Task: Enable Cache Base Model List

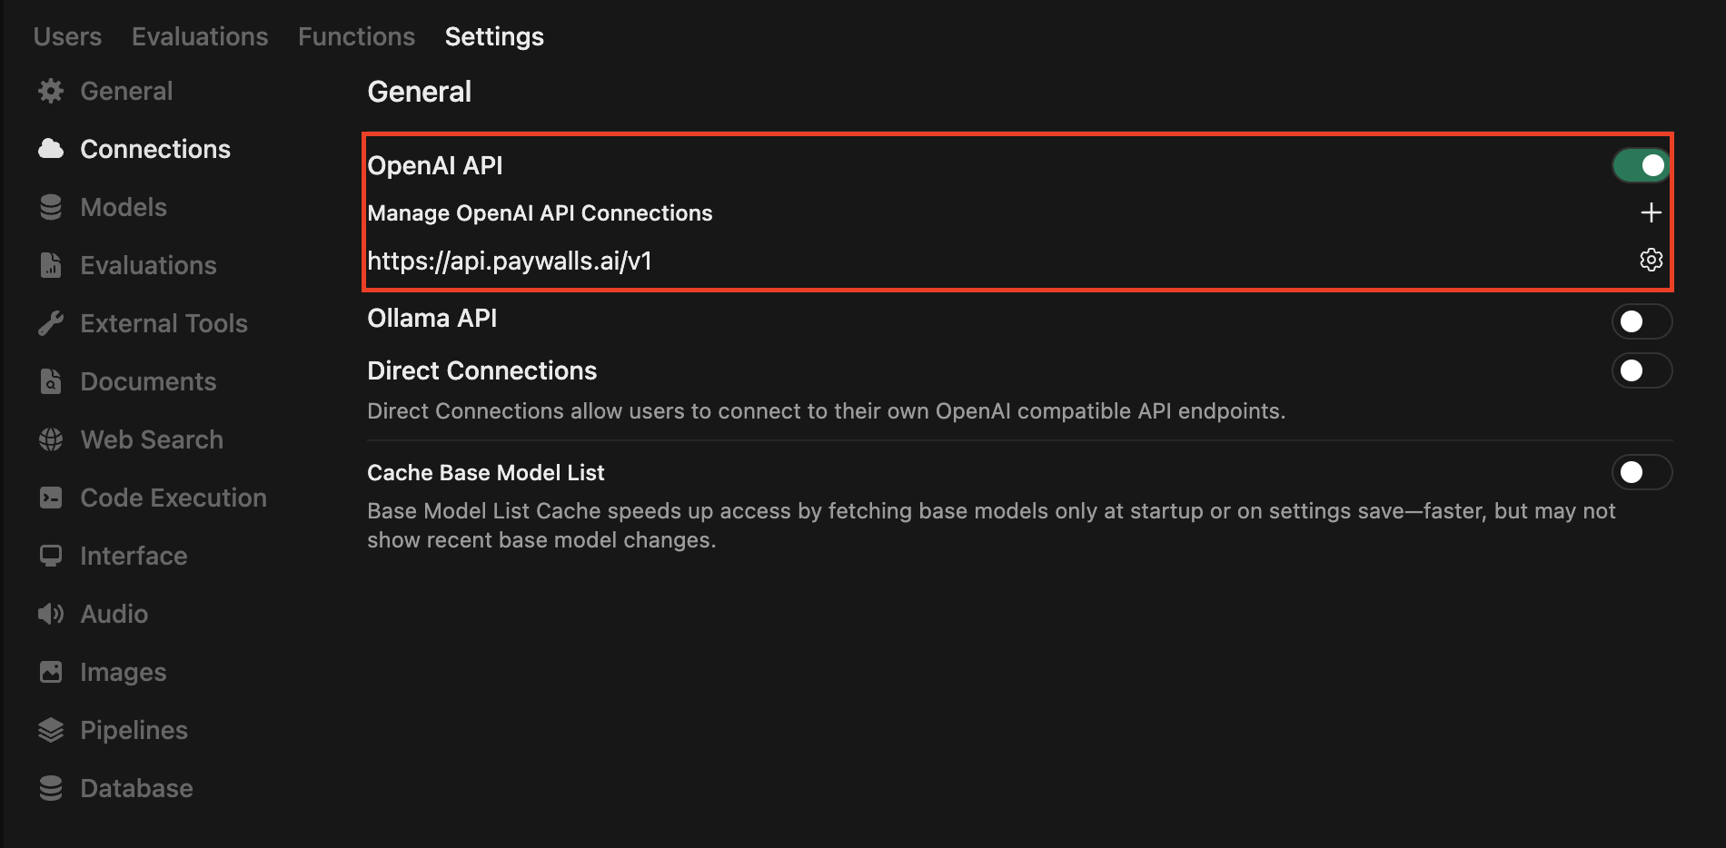Action: pyautogui.click(x=1642, y=472)
